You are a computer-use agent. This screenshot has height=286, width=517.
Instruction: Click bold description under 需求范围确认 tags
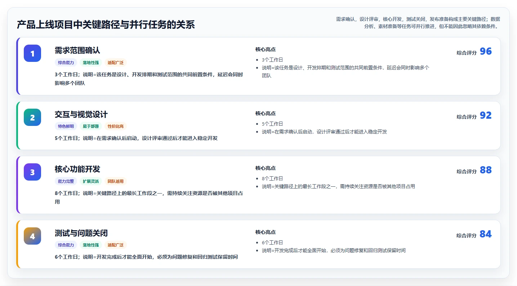pyautogui.click(x=149, y=79)
